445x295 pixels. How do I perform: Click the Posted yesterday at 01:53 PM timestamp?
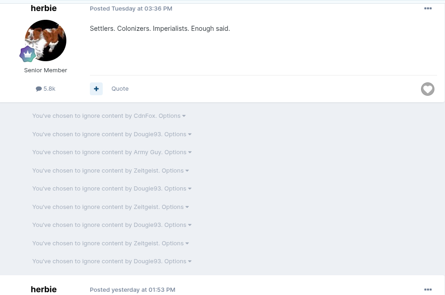click(x=133, y=289)
